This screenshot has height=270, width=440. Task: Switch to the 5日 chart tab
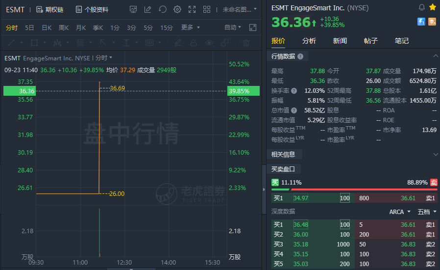[x=29, y=28]
